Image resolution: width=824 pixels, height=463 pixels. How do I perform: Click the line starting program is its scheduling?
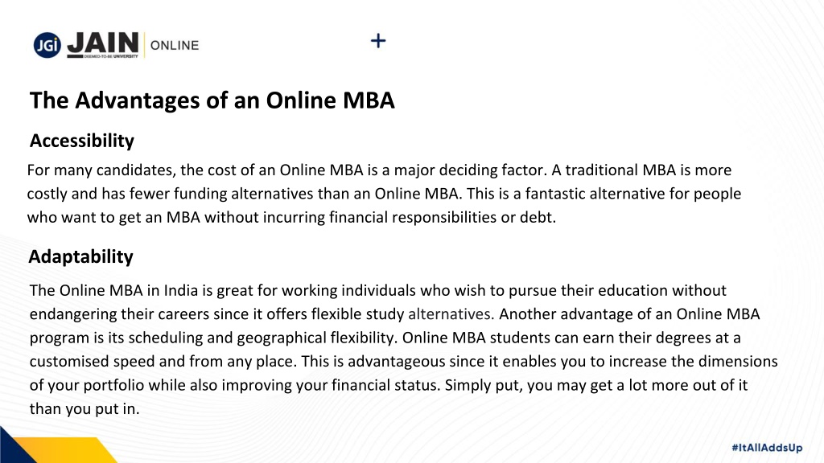point(385,338)
